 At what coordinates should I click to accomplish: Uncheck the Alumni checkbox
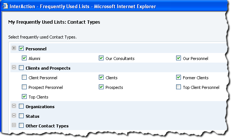(24, 58)
